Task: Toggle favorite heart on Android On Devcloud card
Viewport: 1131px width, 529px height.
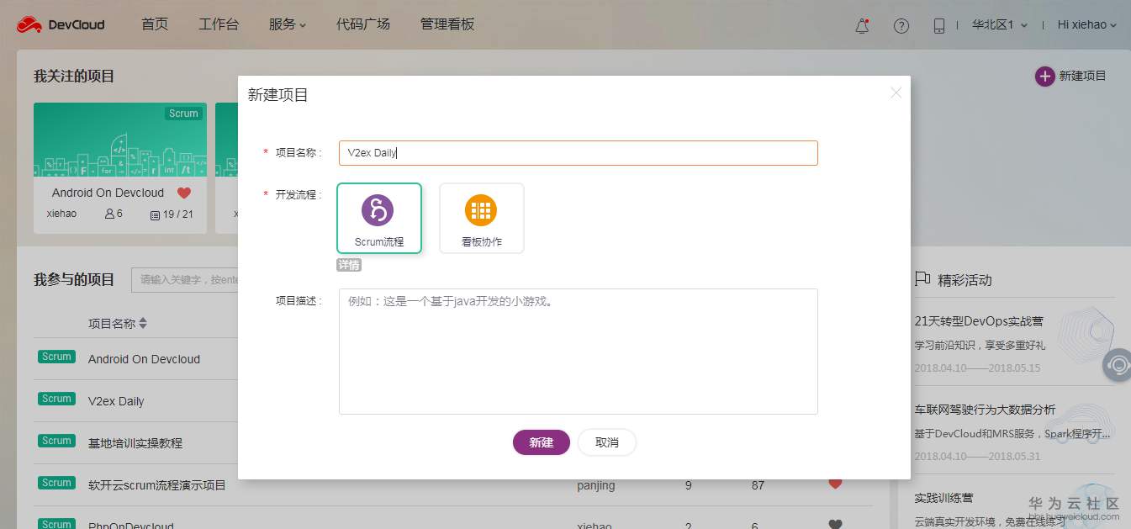Action: click(183, 192)
